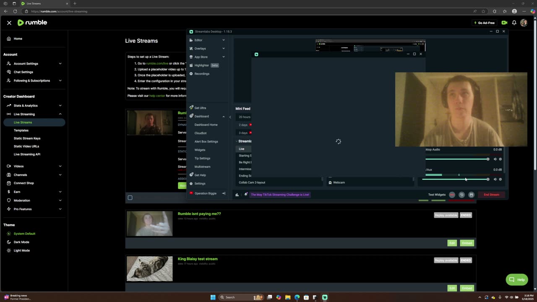Open Alert Box Settings in Streamlabs
Screen dimensions: 537x302
[x=206, y=141]
